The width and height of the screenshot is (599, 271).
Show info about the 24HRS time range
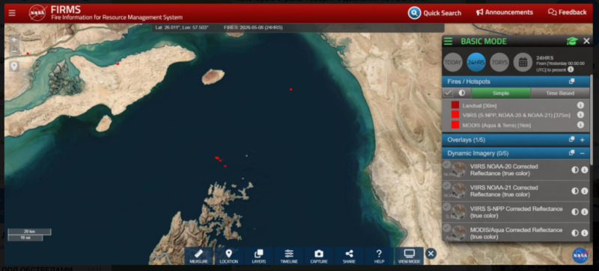(x=571, y=69)
